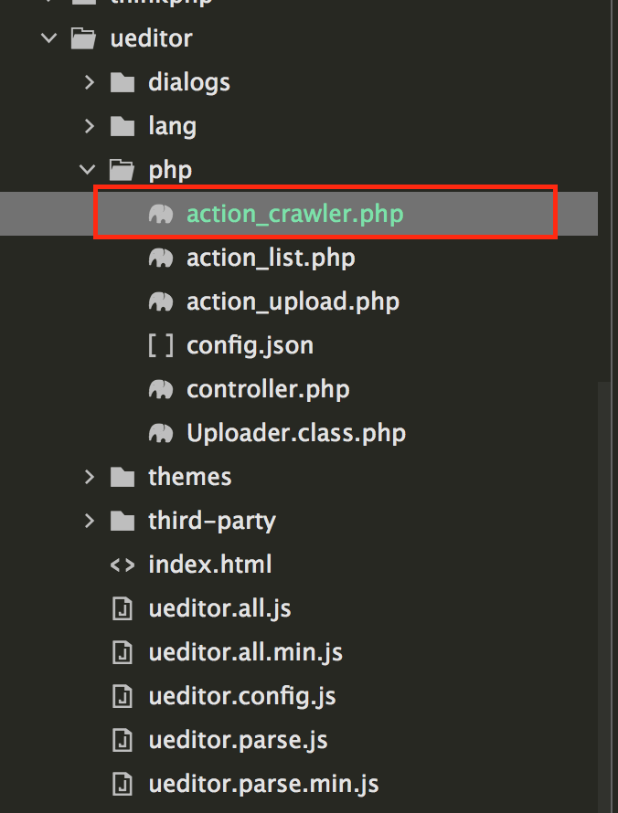
Task: Expand the themes folder
Action: (89, 476)
